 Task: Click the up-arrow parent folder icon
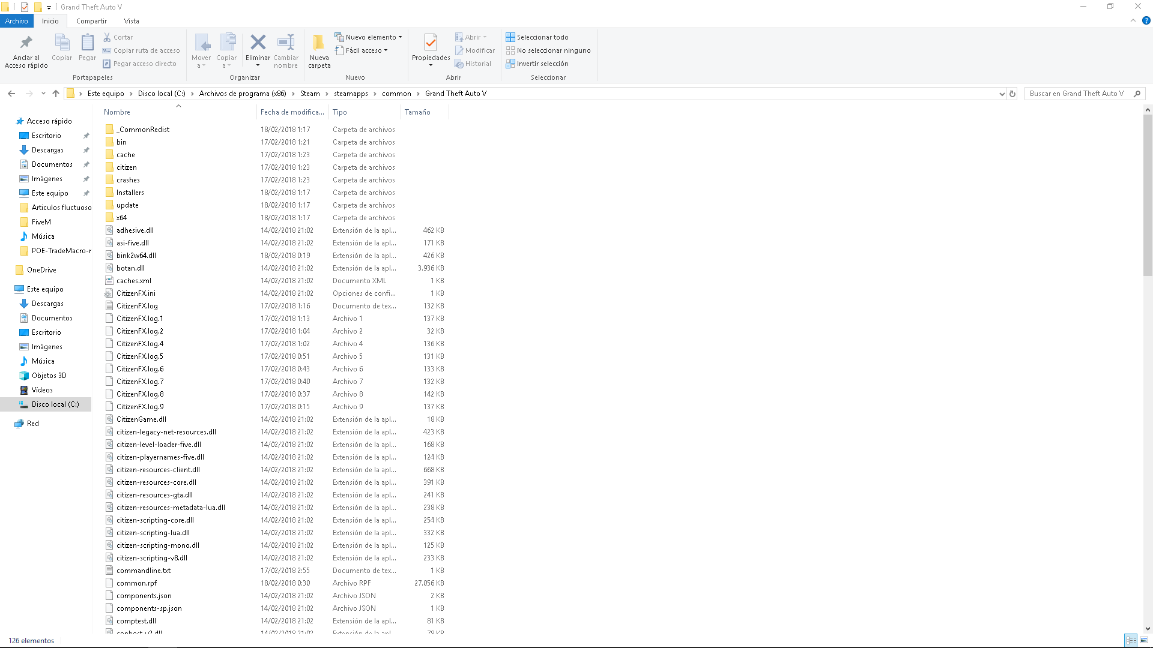click(x=56, y=94)
